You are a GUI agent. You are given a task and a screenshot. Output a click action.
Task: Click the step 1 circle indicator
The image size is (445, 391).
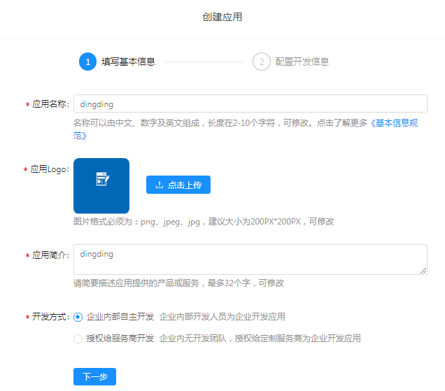coord(87,62)
